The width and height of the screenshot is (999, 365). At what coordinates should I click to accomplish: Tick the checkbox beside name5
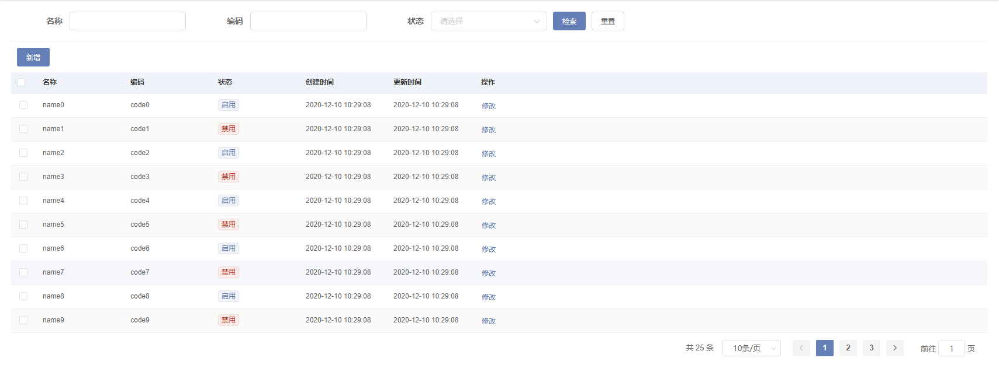23,224
